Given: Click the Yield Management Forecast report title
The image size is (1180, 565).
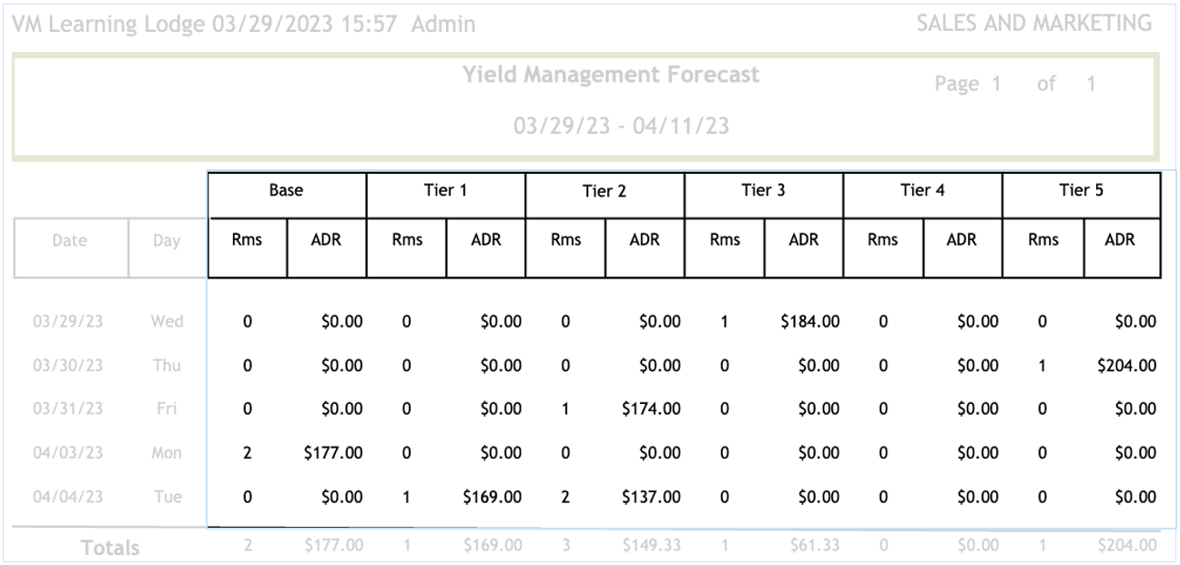Looking at the screenshot, I should [610, 76].
